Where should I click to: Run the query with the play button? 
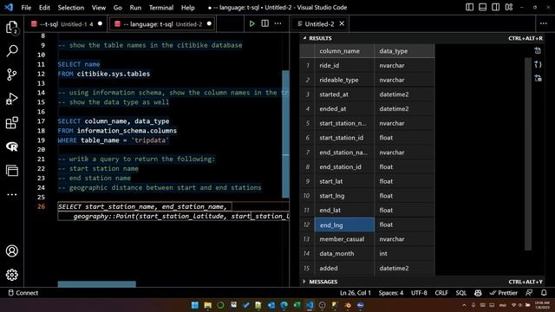coord(251,23)
